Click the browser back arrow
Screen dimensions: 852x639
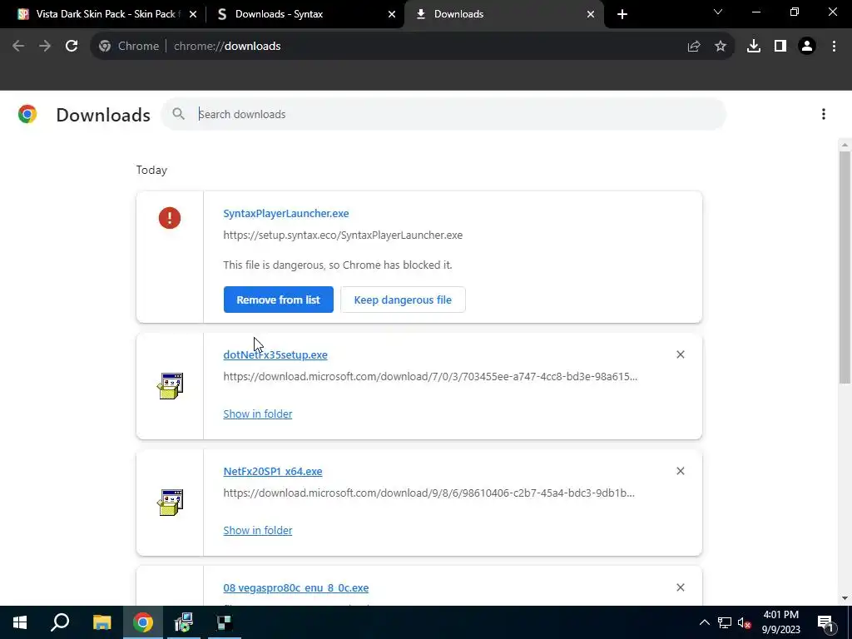click(x=18, y=47)
